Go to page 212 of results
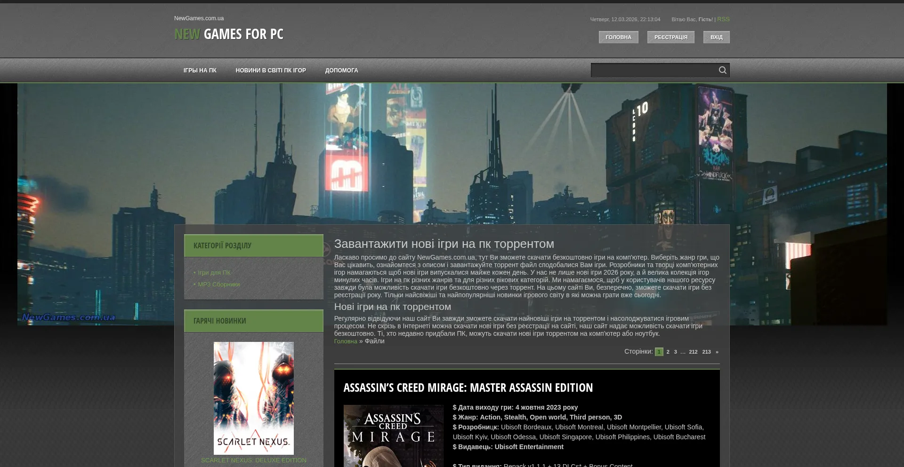Viewport: 904px width, 467px height. (693, 352)
